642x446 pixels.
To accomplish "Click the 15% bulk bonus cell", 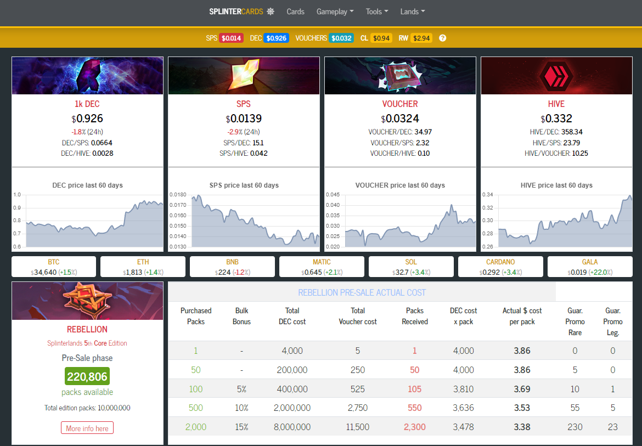I will point(241,427).
